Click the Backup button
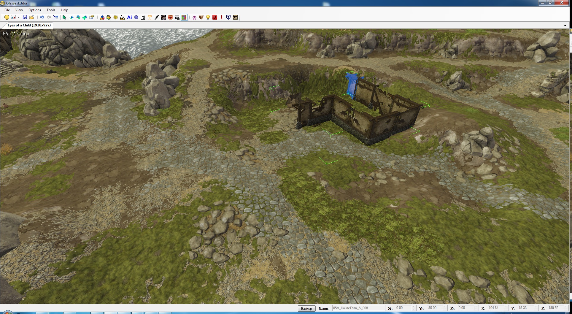Screen dimensions: 572x314 pos(306,308)
